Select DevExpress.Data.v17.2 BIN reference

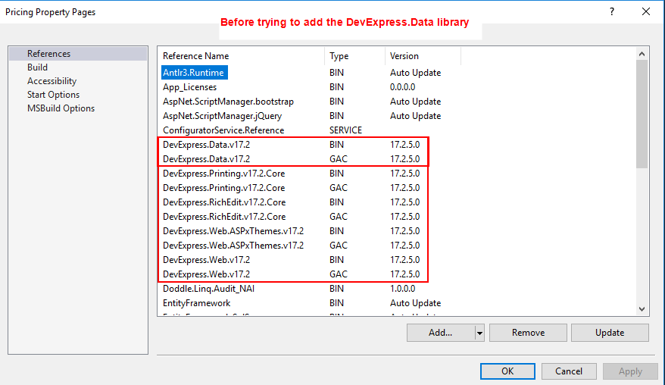pyautogui.click(x=207, y=145)
